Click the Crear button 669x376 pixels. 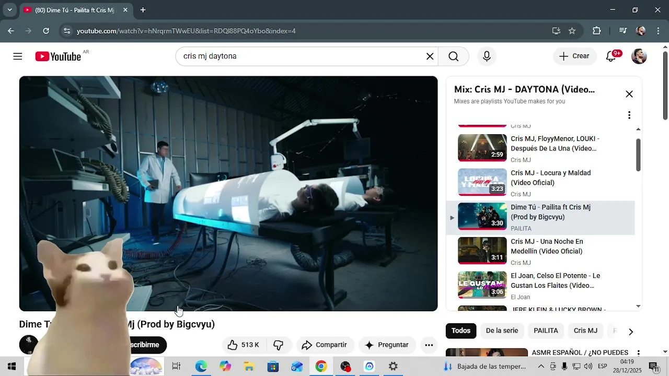pyautogui.click(x=574, y=56)
